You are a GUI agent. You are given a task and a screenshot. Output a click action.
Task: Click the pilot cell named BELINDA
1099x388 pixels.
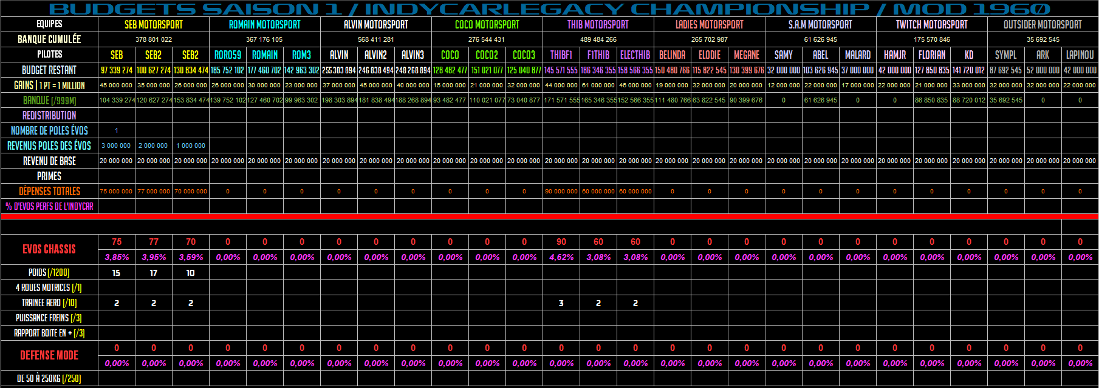[x=672, y=55]
